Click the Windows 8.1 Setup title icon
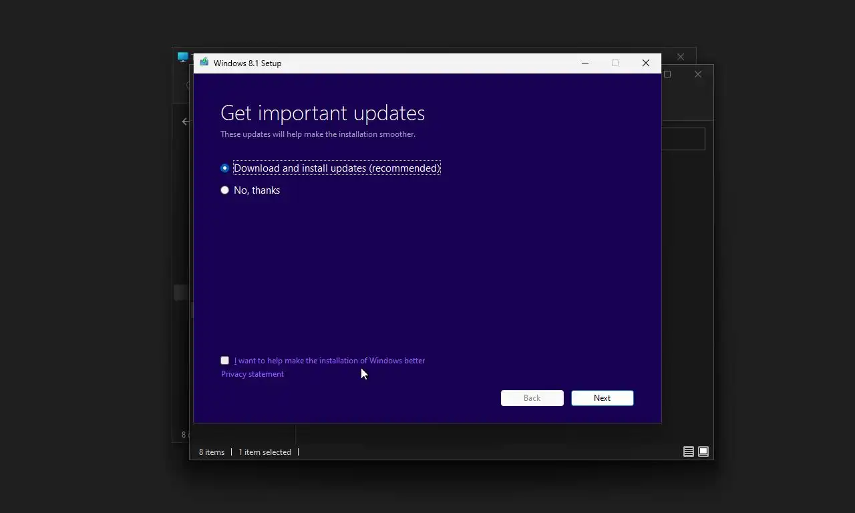Image resolution: width=855 pixels, height=513 pixels. [x=204, y=63]
